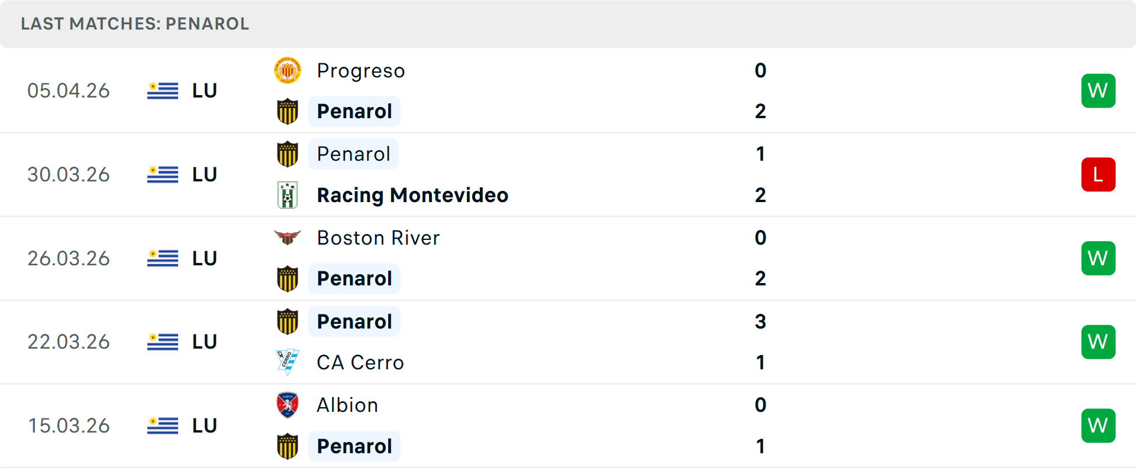The width and height of the screenshot is (1136, 468).
Task: Open the CA Cerro team link
Action: tap(360, 362)
